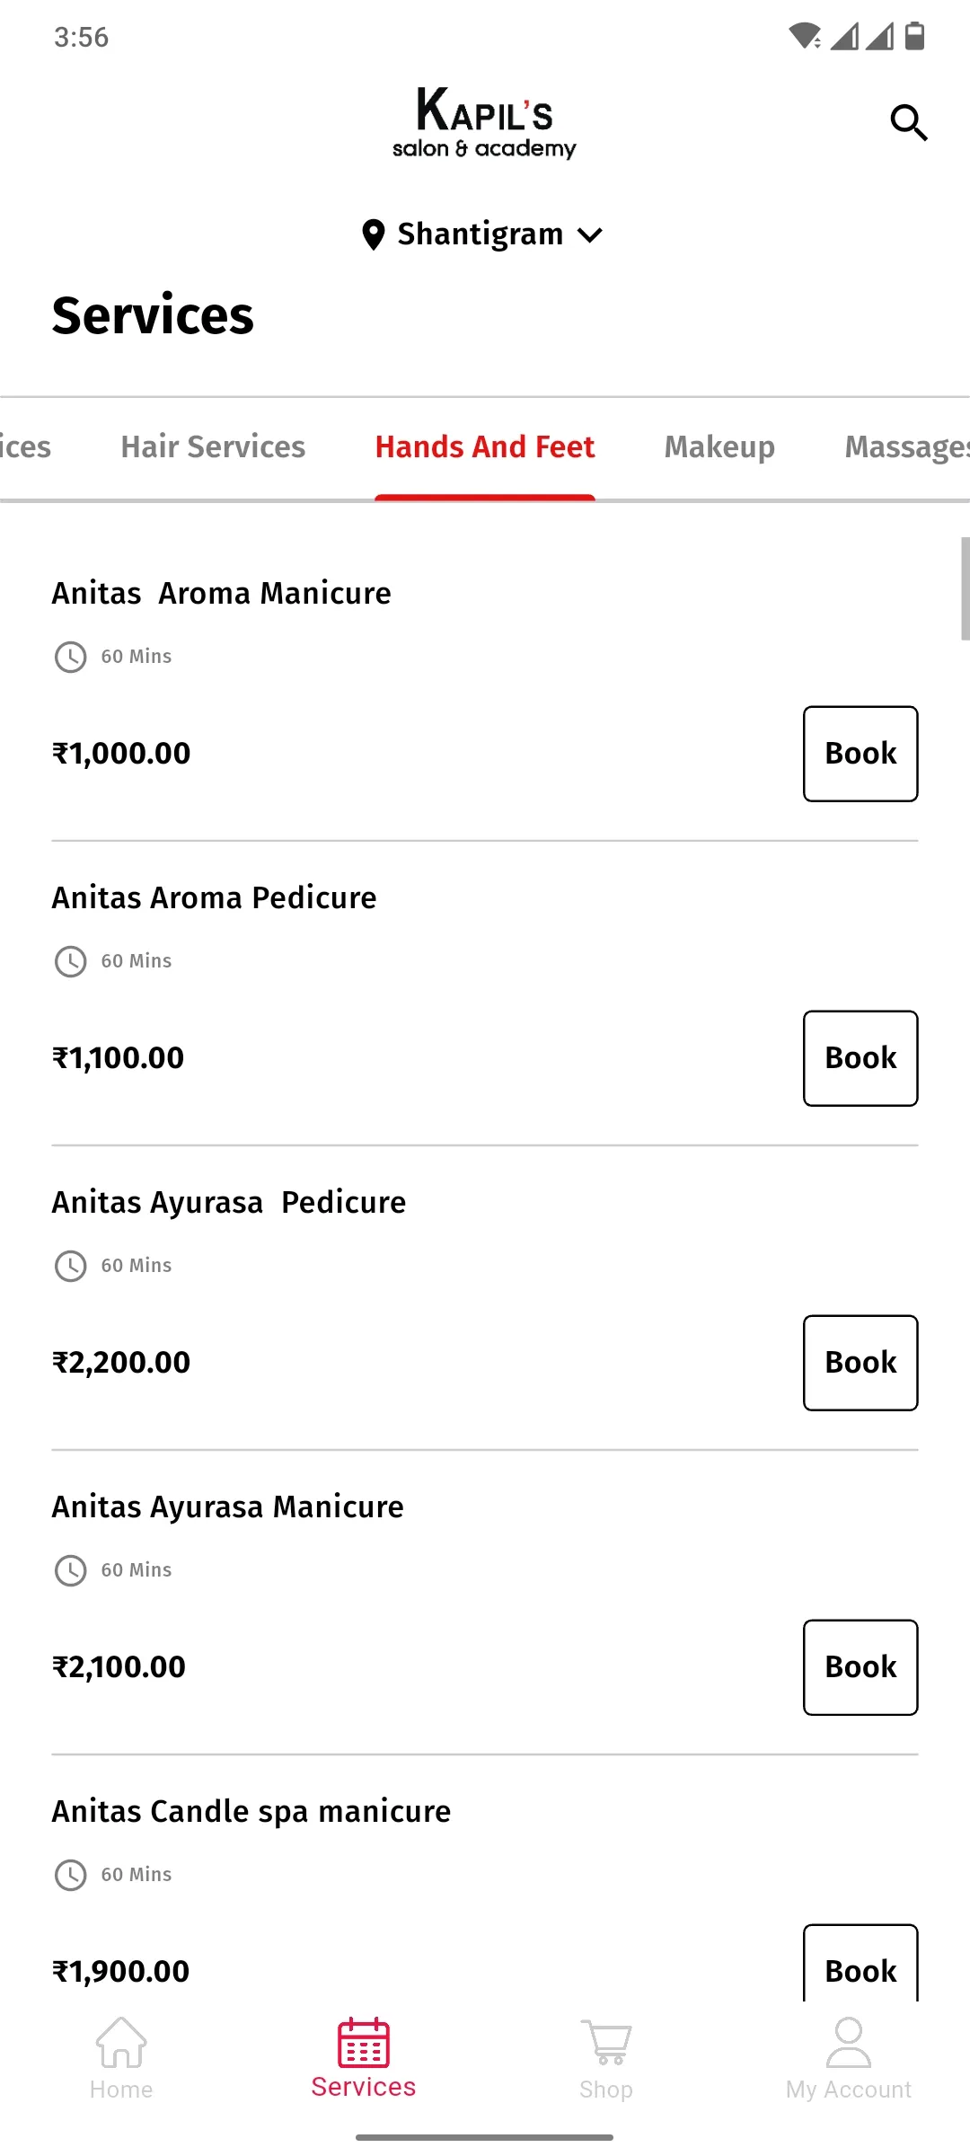Tap clock icon under Anitas Ayurasa Pedicure
The image size is (970, 2156).
(71, 1266)
